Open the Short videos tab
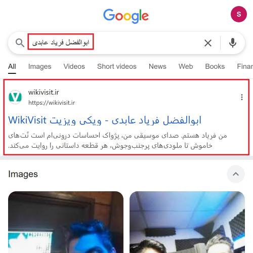This screenshot has width=253, height=253. (x=117, y=66)
